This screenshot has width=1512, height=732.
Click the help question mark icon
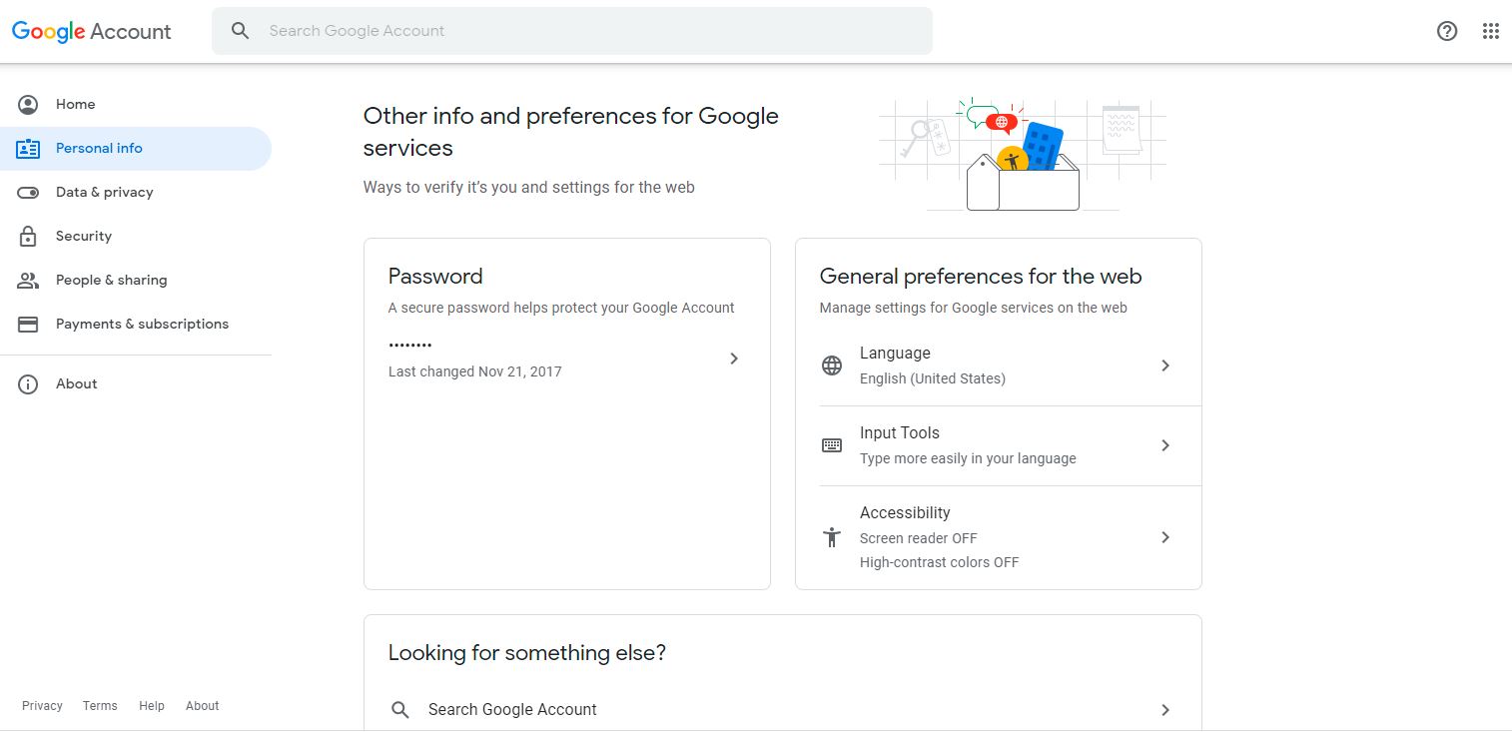[x=1446, y=31]
